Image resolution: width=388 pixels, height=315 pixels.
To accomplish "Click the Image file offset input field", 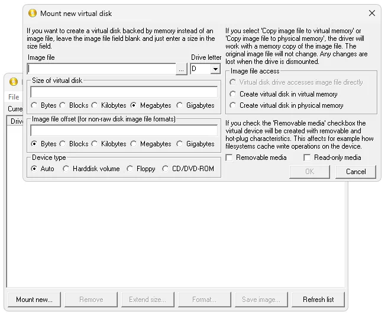I will 124,130.
